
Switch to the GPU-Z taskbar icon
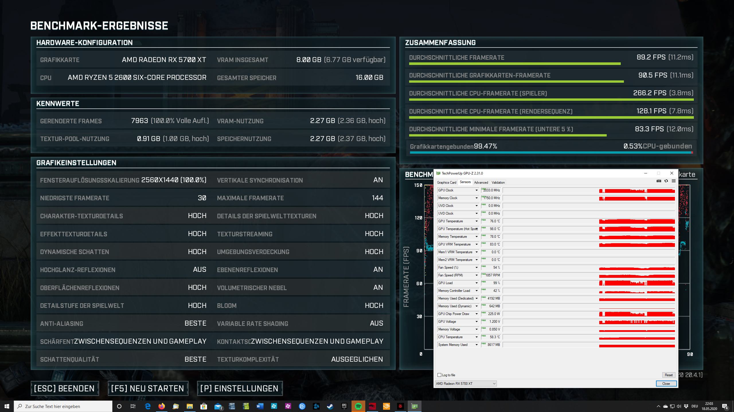[415, 406]
